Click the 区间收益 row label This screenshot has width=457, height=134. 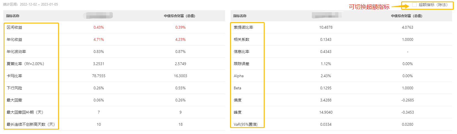[14, 27]
